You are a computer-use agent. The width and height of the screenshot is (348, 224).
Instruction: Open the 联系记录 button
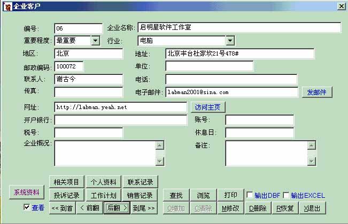click(140, 182)
